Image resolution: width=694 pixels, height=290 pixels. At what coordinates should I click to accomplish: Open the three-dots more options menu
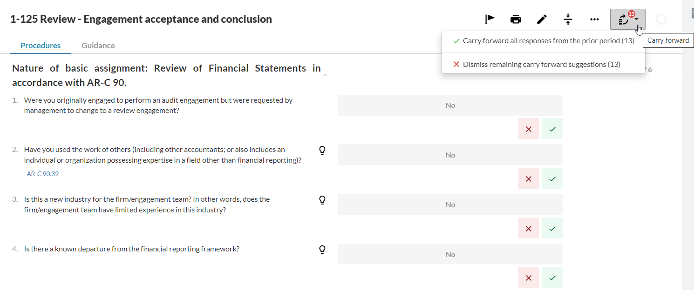(x=594, y=19)
